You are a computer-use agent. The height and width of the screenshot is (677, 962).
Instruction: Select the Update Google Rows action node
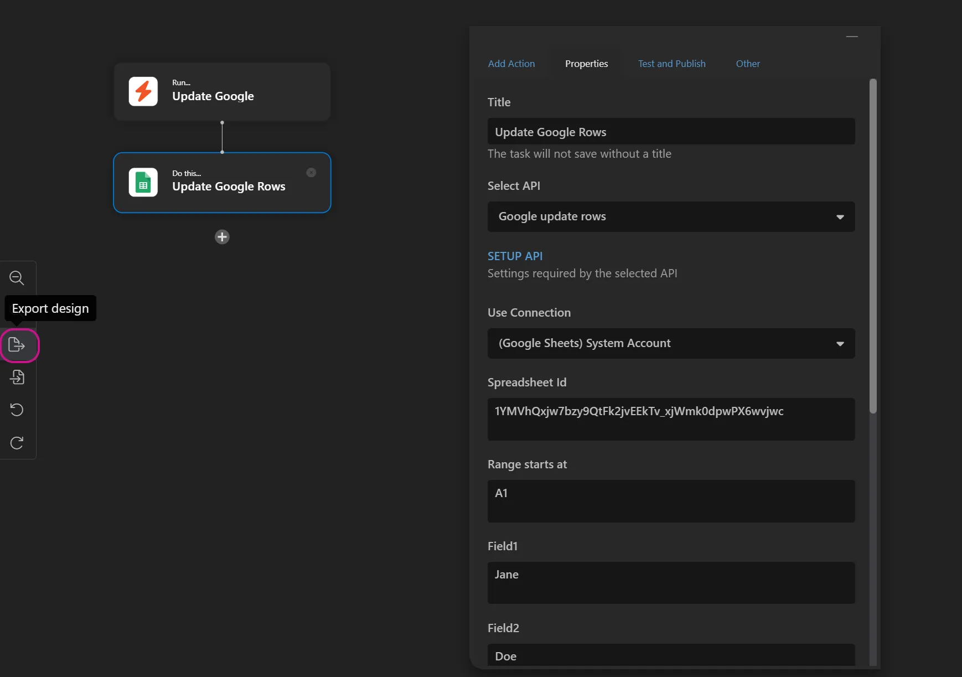point(222,183)
